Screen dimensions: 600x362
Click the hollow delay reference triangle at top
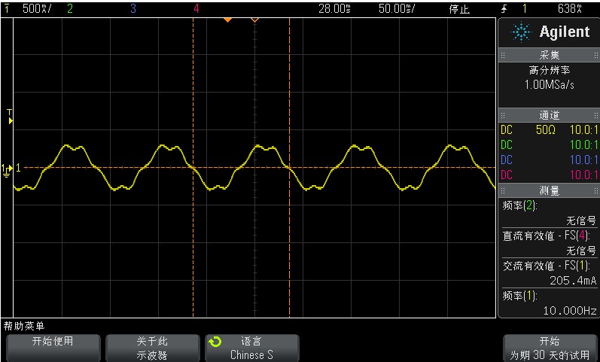pyautogui.click(x=254, y=20)
